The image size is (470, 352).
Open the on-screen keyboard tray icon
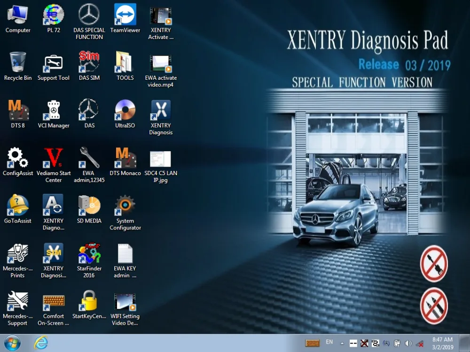pos(313,343)
